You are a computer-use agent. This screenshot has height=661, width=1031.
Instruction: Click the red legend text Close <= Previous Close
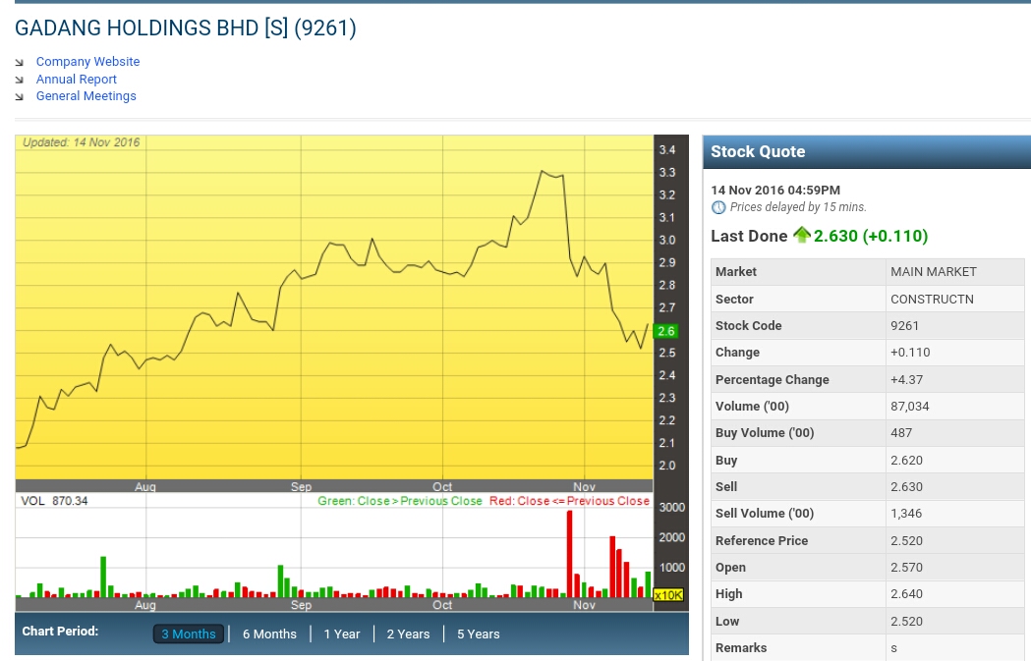tap(569, 501)
